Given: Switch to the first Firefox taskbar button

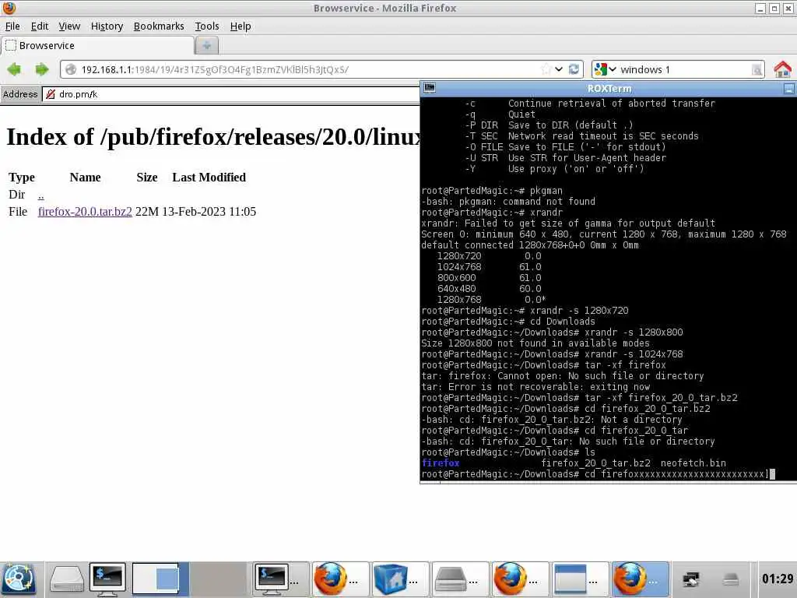Looking at the screenshot, I should pos(340,579).
